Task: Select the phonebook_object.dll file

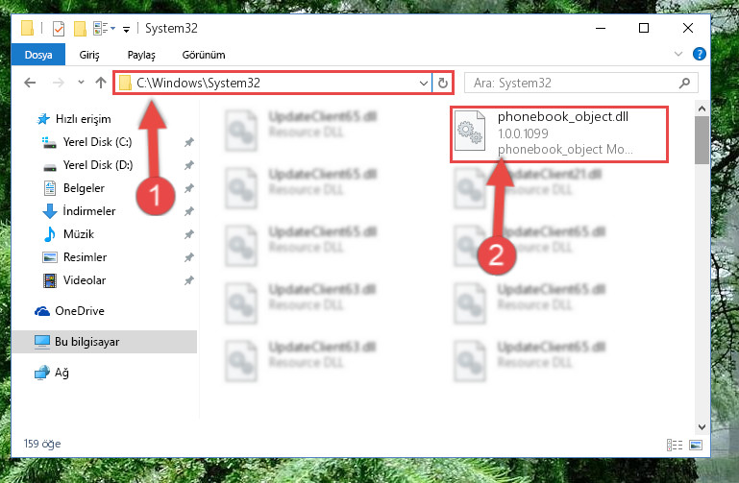Action: coord(559,134)
